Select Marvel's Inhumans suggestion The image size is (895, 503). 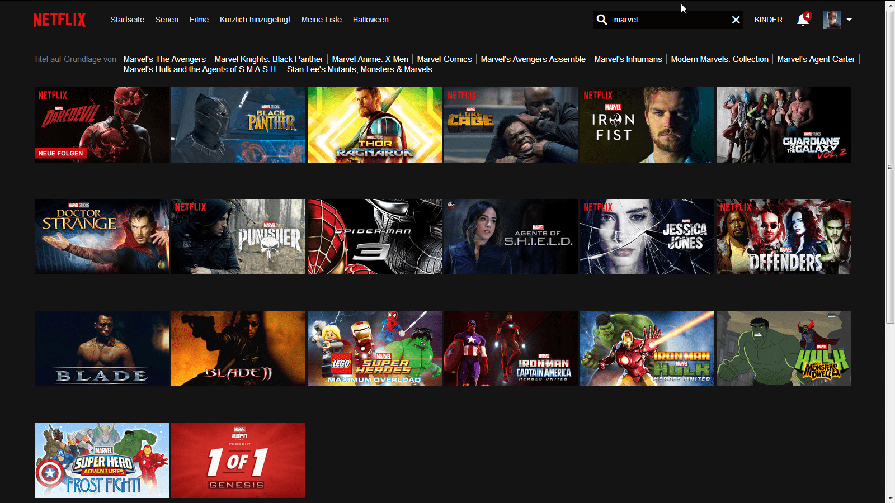coord(628,59)
